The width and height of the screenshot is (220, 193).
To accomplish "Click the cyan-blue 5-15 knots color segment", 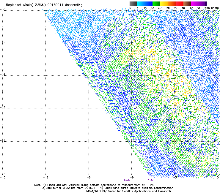I will click(x=145, y=4).
